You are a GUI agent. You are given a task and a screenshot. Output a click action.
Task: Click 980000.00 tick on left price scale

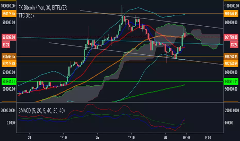pyautogui.click(x=9, y=23)
